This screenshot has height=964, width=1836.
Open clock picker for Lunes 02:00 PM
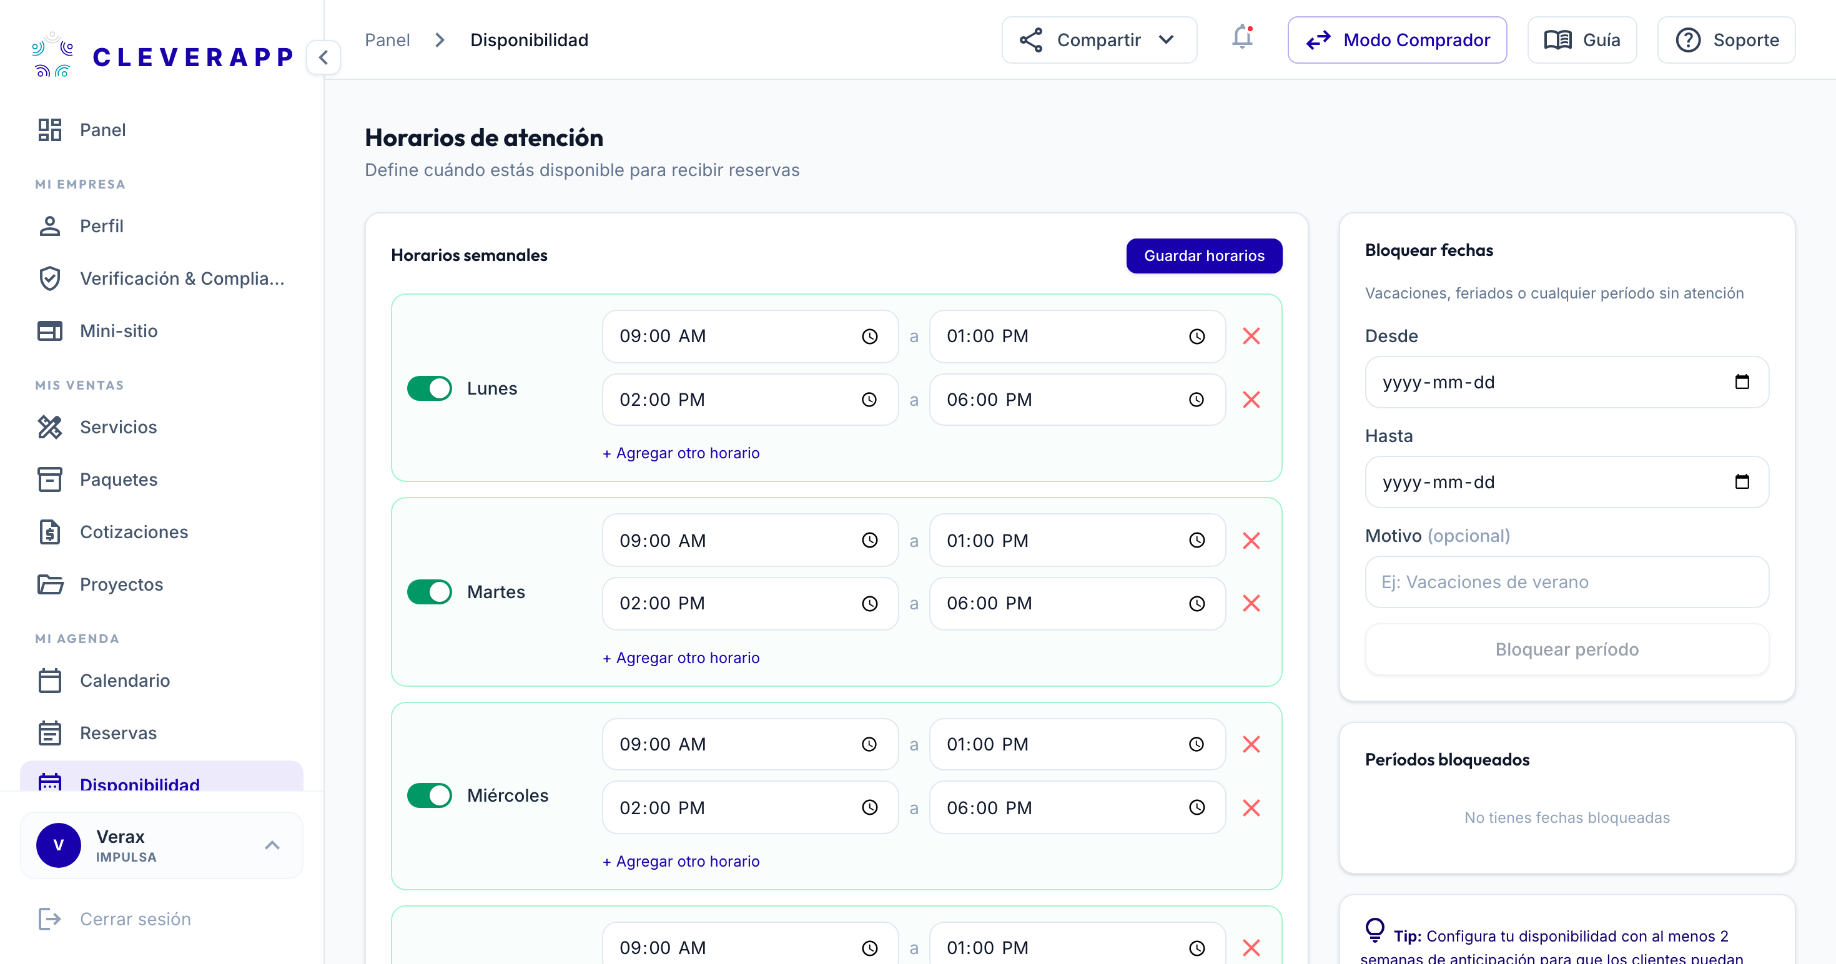[869, 400]
